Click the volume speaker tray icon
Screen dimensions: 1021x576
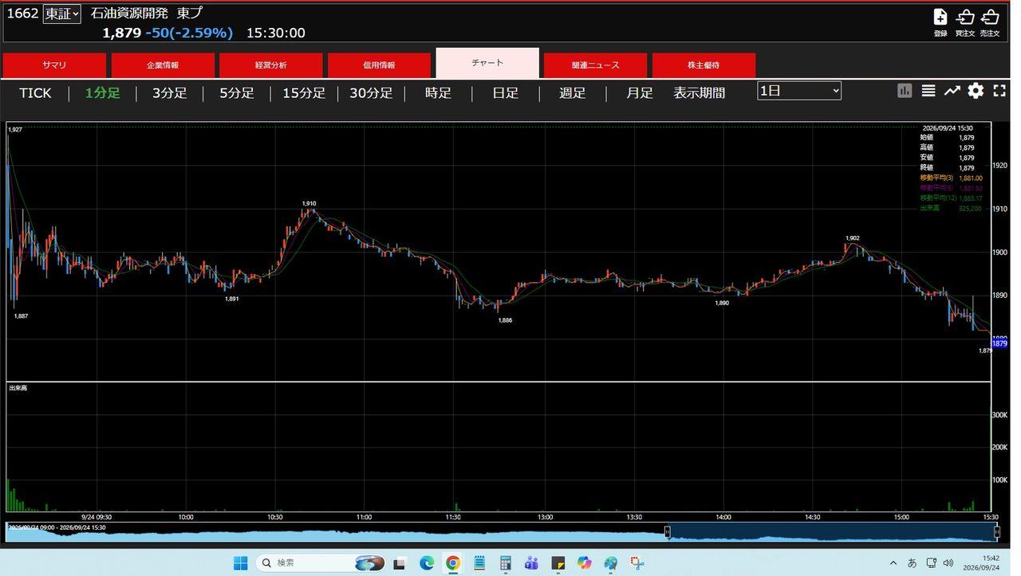(x=948, y=563)
